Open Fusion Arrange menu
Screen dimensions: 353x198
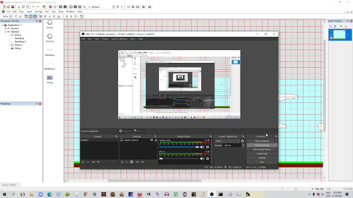tap(38, 11)
